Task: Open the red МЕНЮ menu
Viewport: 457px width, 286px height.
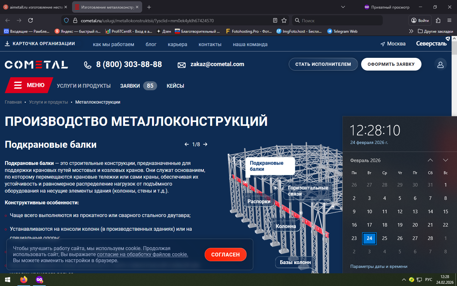Action: coord(29,85)
